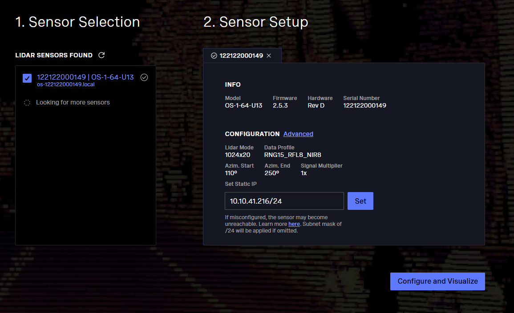This screenshot has width=514, height=313.
Task: Select the sensor name 122122000149 | OS-1-64-U13
Action: [x=85, y=77]
